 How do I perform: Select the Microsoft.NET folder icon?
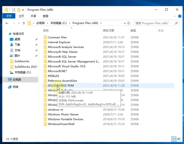[45, 71]
